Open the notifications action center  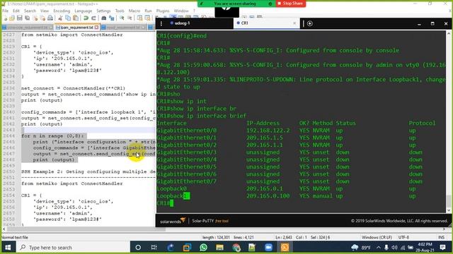tap(442, 248)
